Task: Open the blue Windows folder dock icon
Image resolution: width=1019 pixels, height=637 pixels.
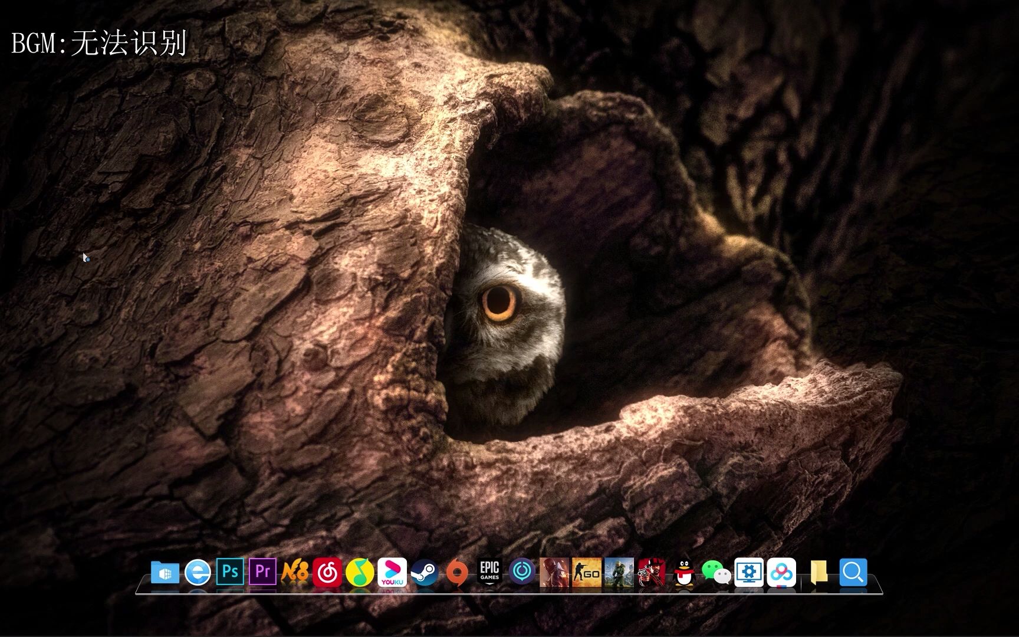Action: (165, 572)
